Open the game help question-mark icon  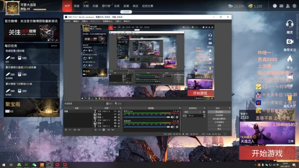[275, 6]
